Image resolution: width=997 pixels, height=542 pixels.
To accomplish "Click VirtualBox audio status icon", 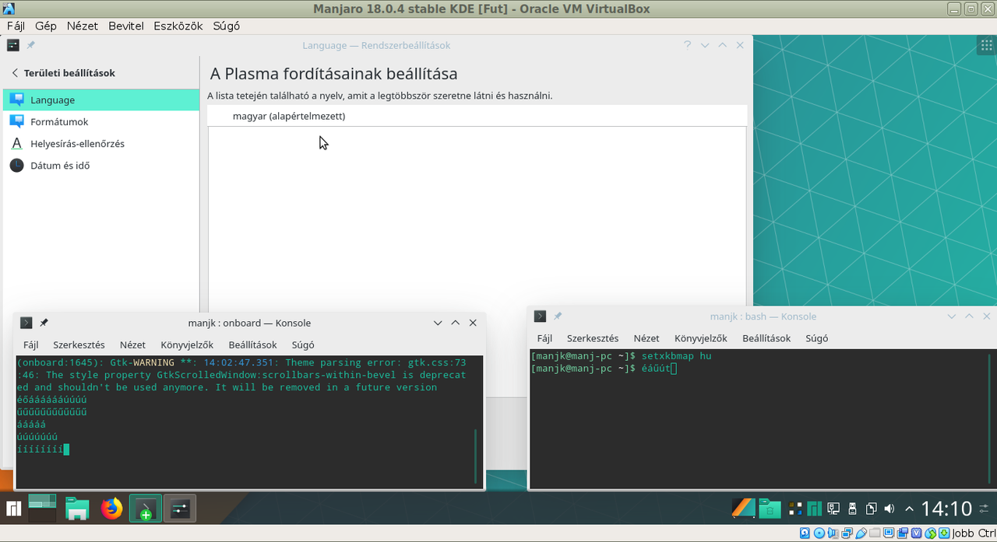I will [x=833, y=533].
